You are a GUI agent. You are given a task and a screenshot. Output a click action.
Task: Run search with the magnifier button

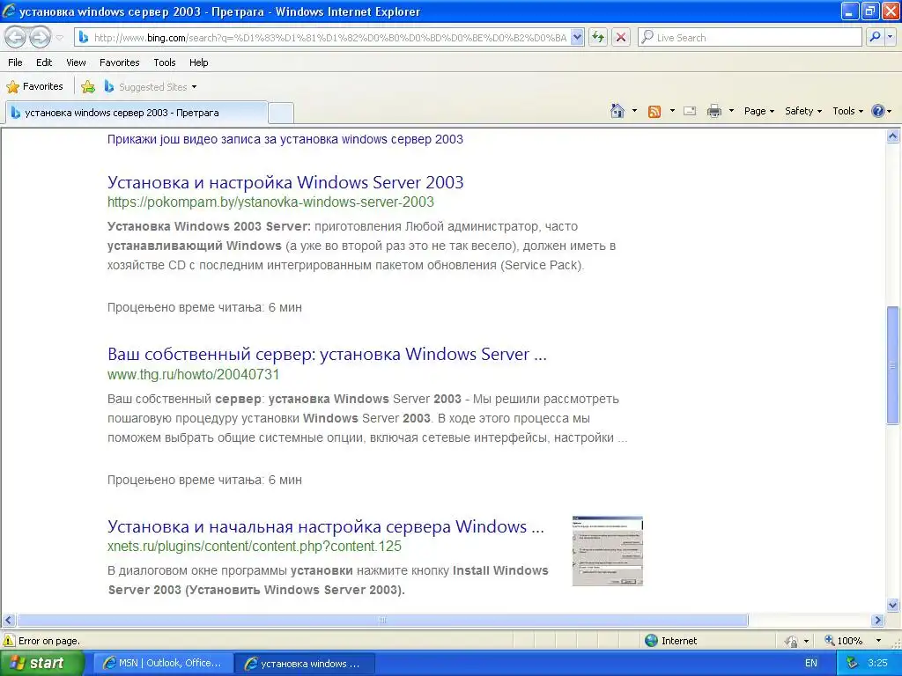pos(875,37)
